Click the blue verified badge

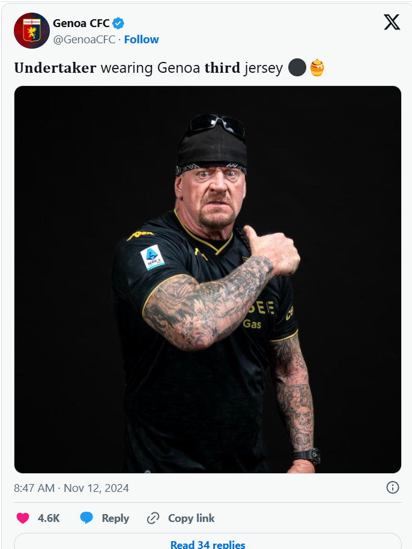pyautogui.click(x=118, y=23)
